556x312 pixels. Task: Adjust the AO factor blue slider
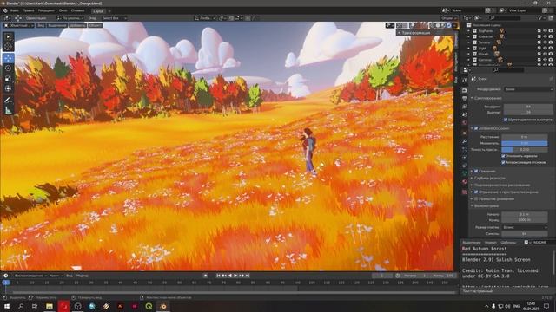(x=525, y=143)
